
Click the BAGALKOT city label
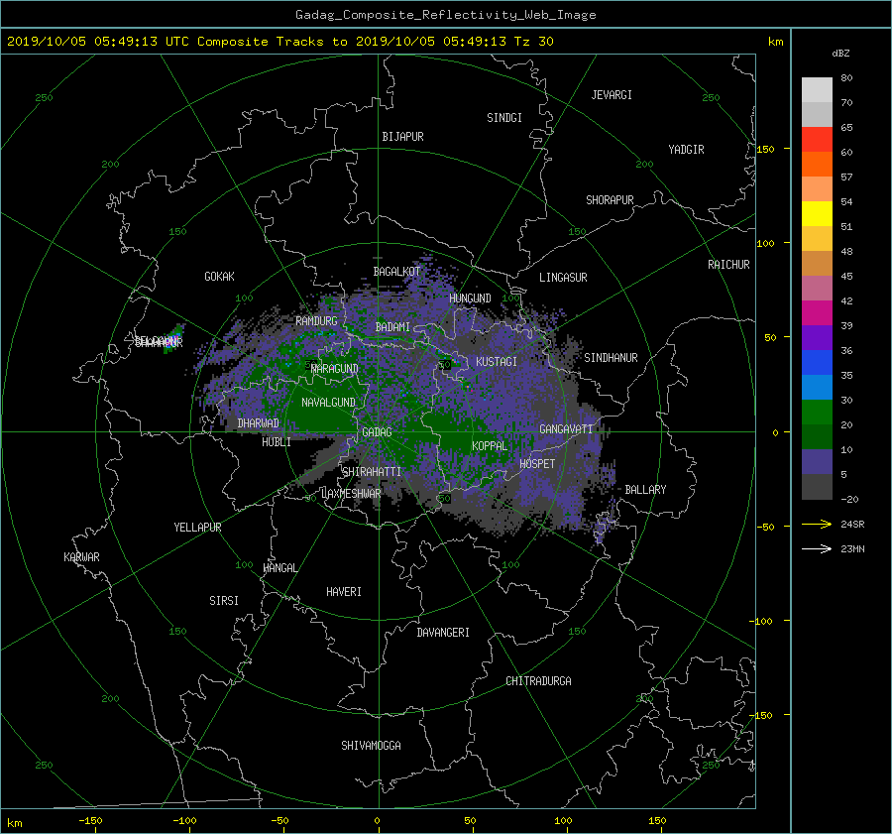click(396, 272)
